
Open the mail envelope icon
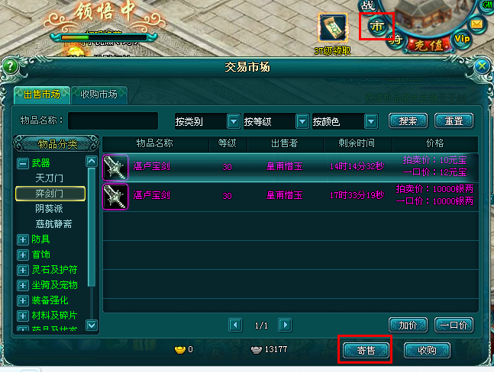(x=476, y=24)
